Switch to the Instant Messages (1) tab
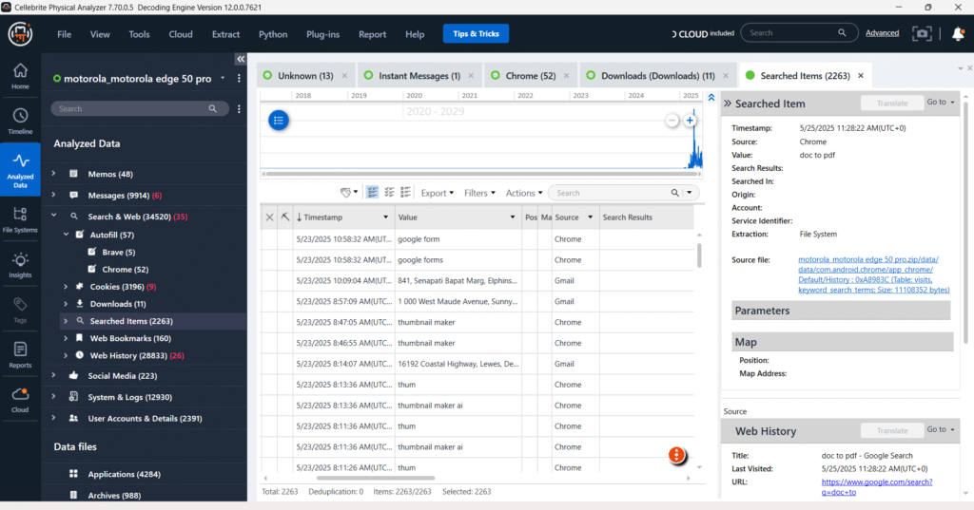 tap(419, 76)
